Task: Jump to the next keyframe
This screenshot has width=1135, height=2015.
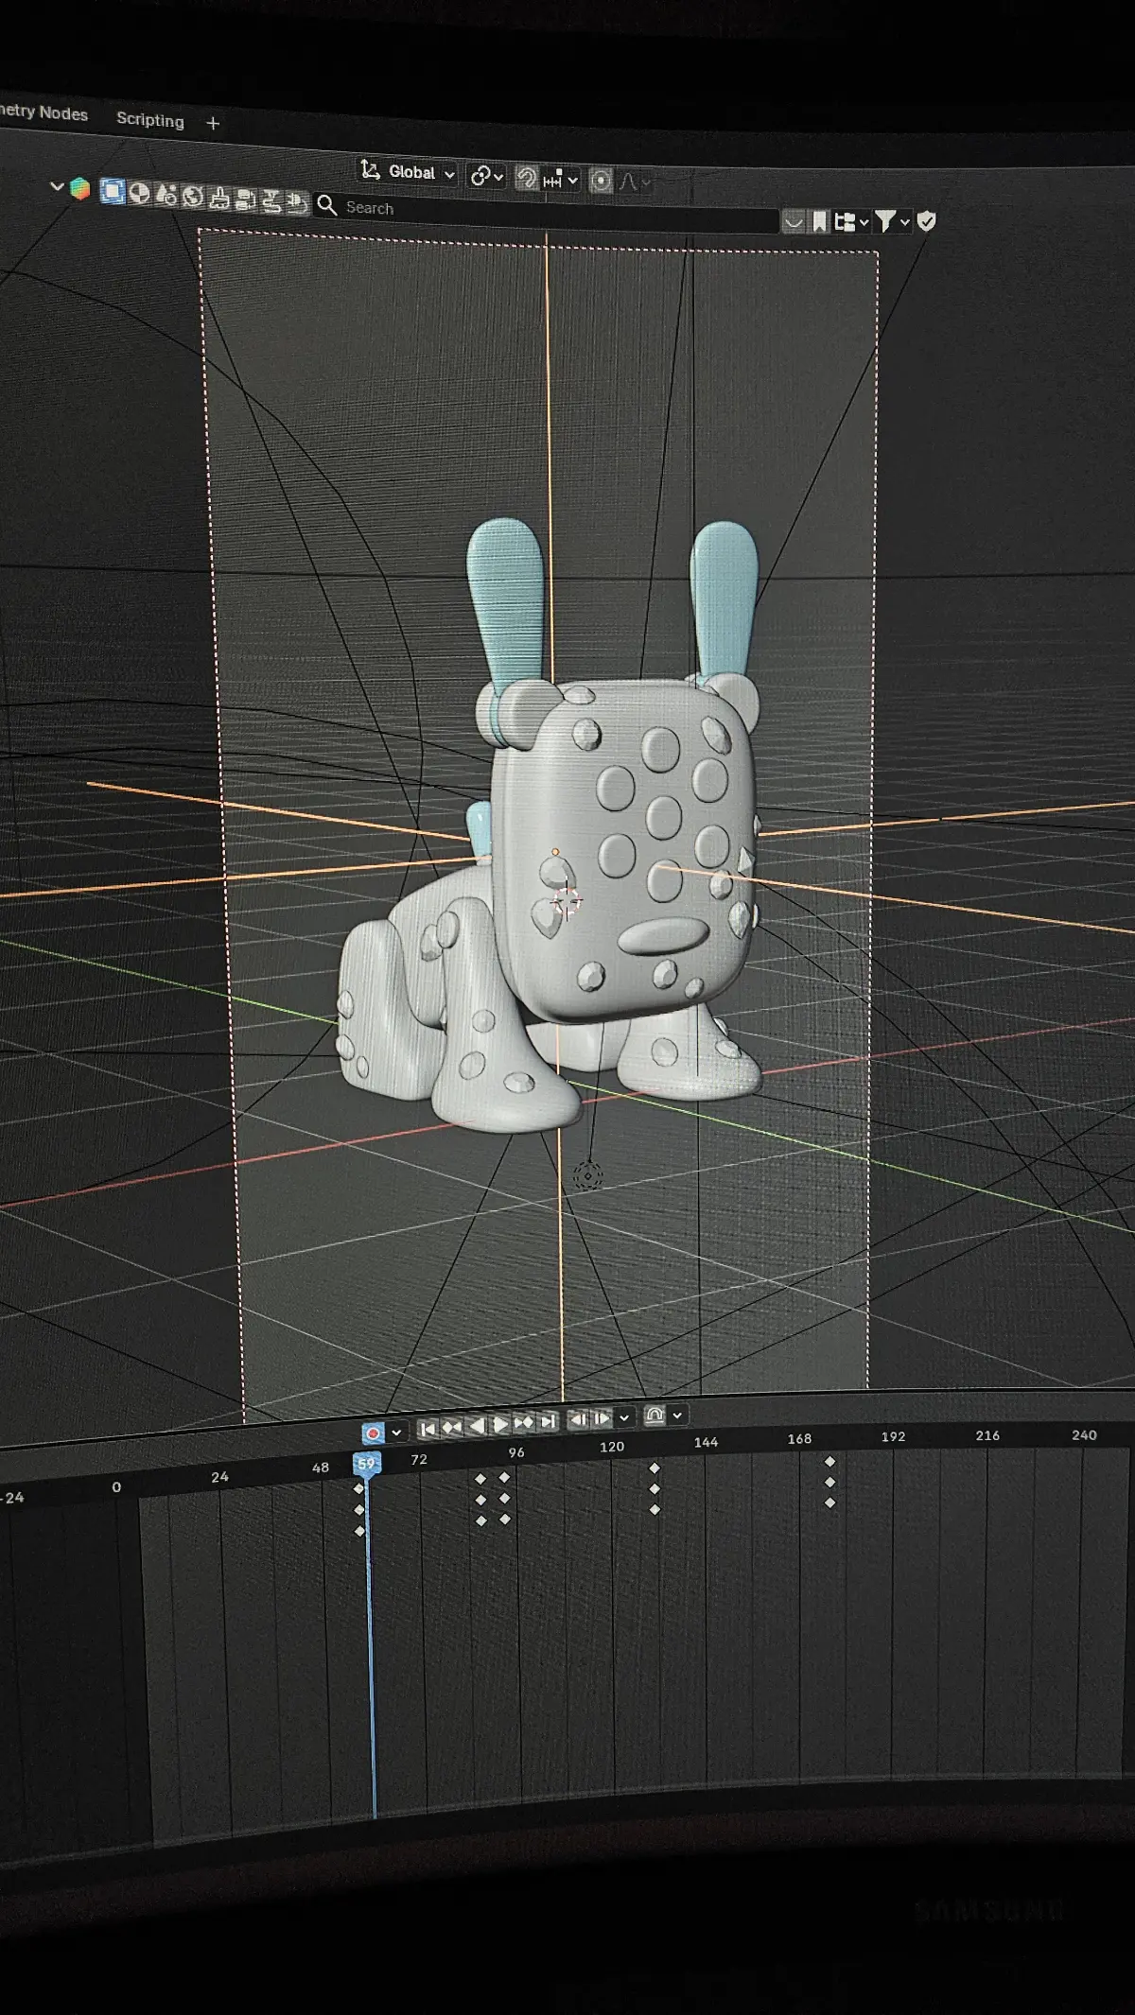Action: (x=524, y=1423)
